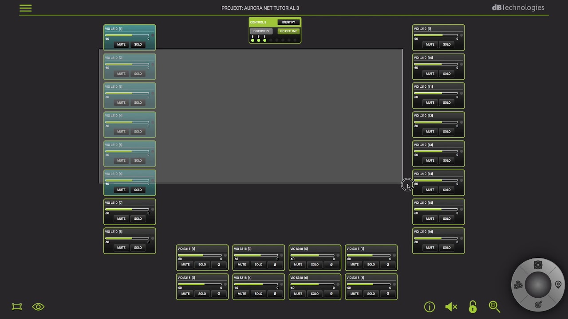568x319 pixels.
Task: Select the VIO L210 [7] module title
Action: [114, 202]
